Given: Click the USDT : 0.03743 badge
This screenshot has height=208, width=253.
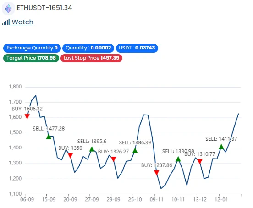Looking at the screenshot, I should [x=137, y=48].
